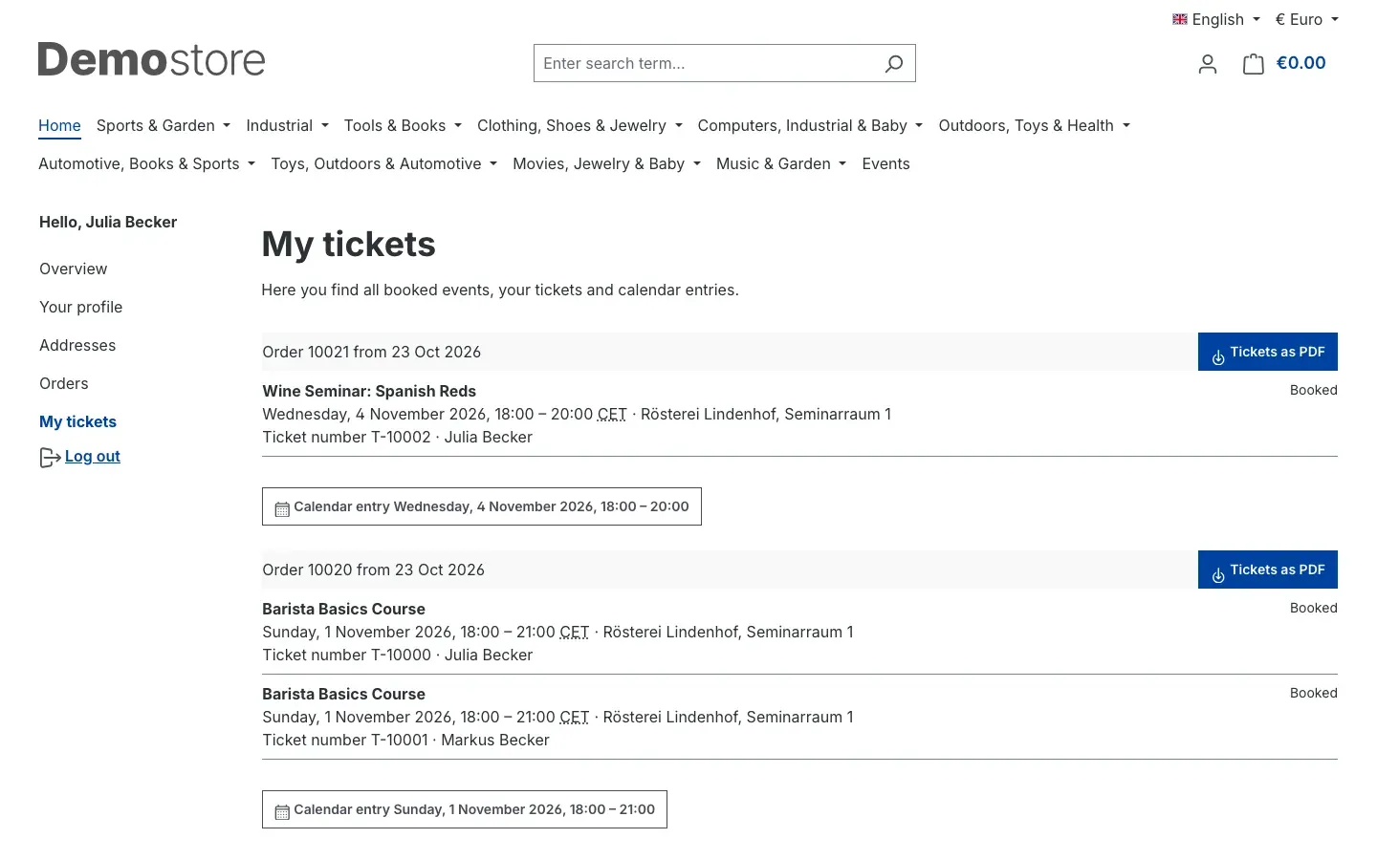Screen dimensions: 1377x860
Task: Expand Sports & Garden category menu
Action: point(164,125)
